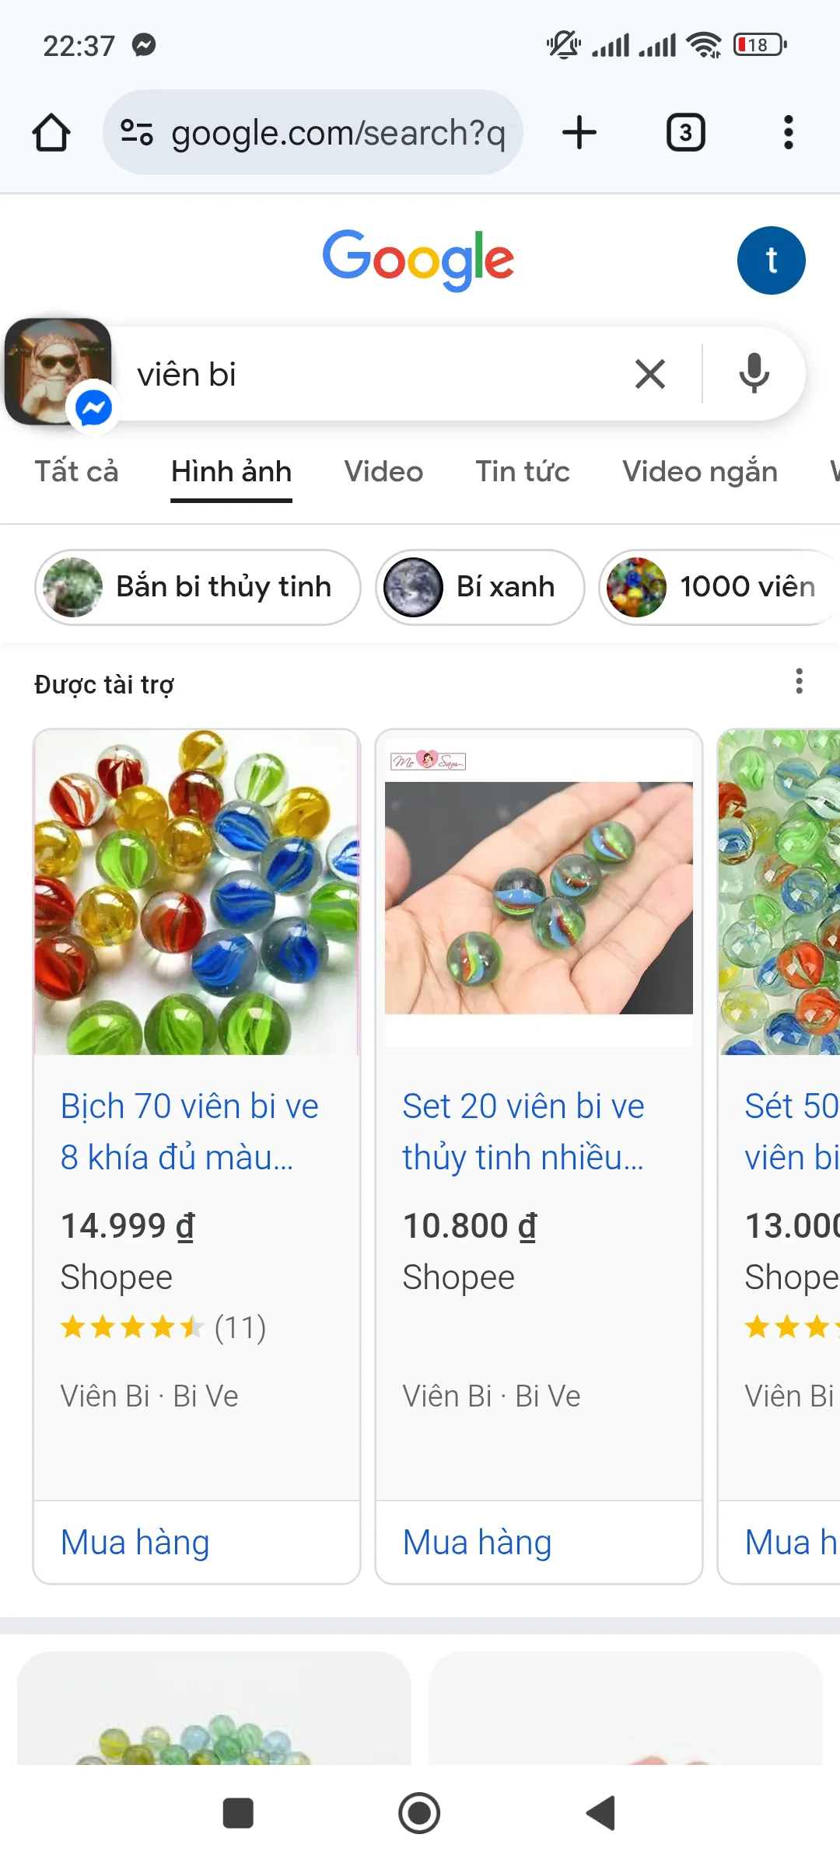The width and height of the screenshot is (840, 1866).
Task: Filter by 'Bí xanh' chip
Action: tap(480, 587)
